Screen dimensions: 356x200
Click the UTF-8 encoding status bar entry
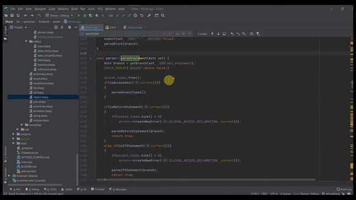(274, 194)
